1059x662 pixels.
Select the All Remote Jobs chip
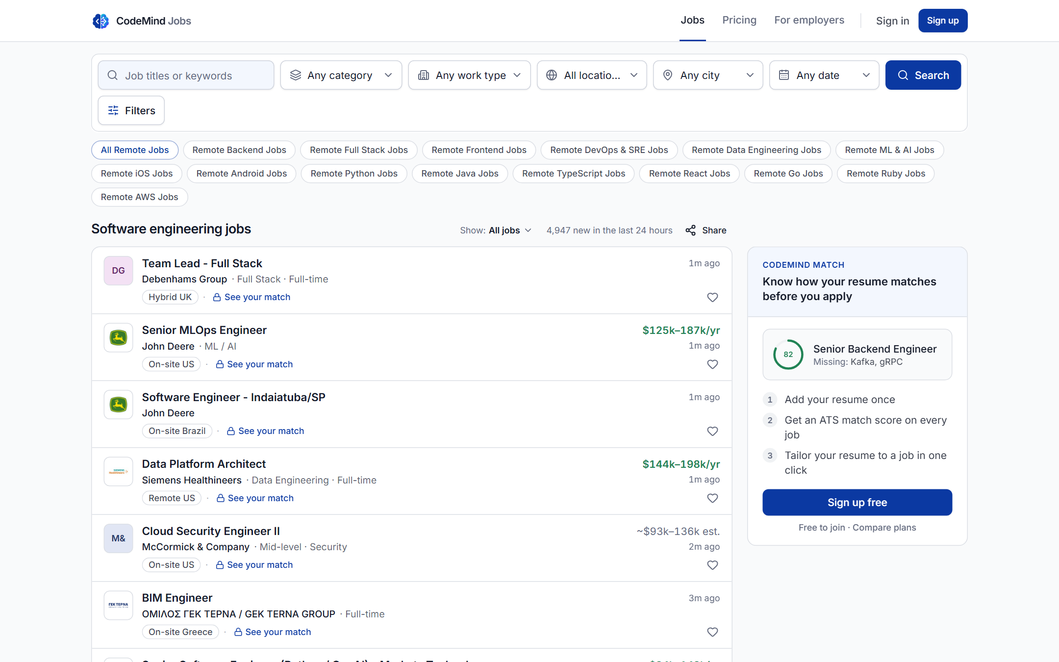pos(135,150)
